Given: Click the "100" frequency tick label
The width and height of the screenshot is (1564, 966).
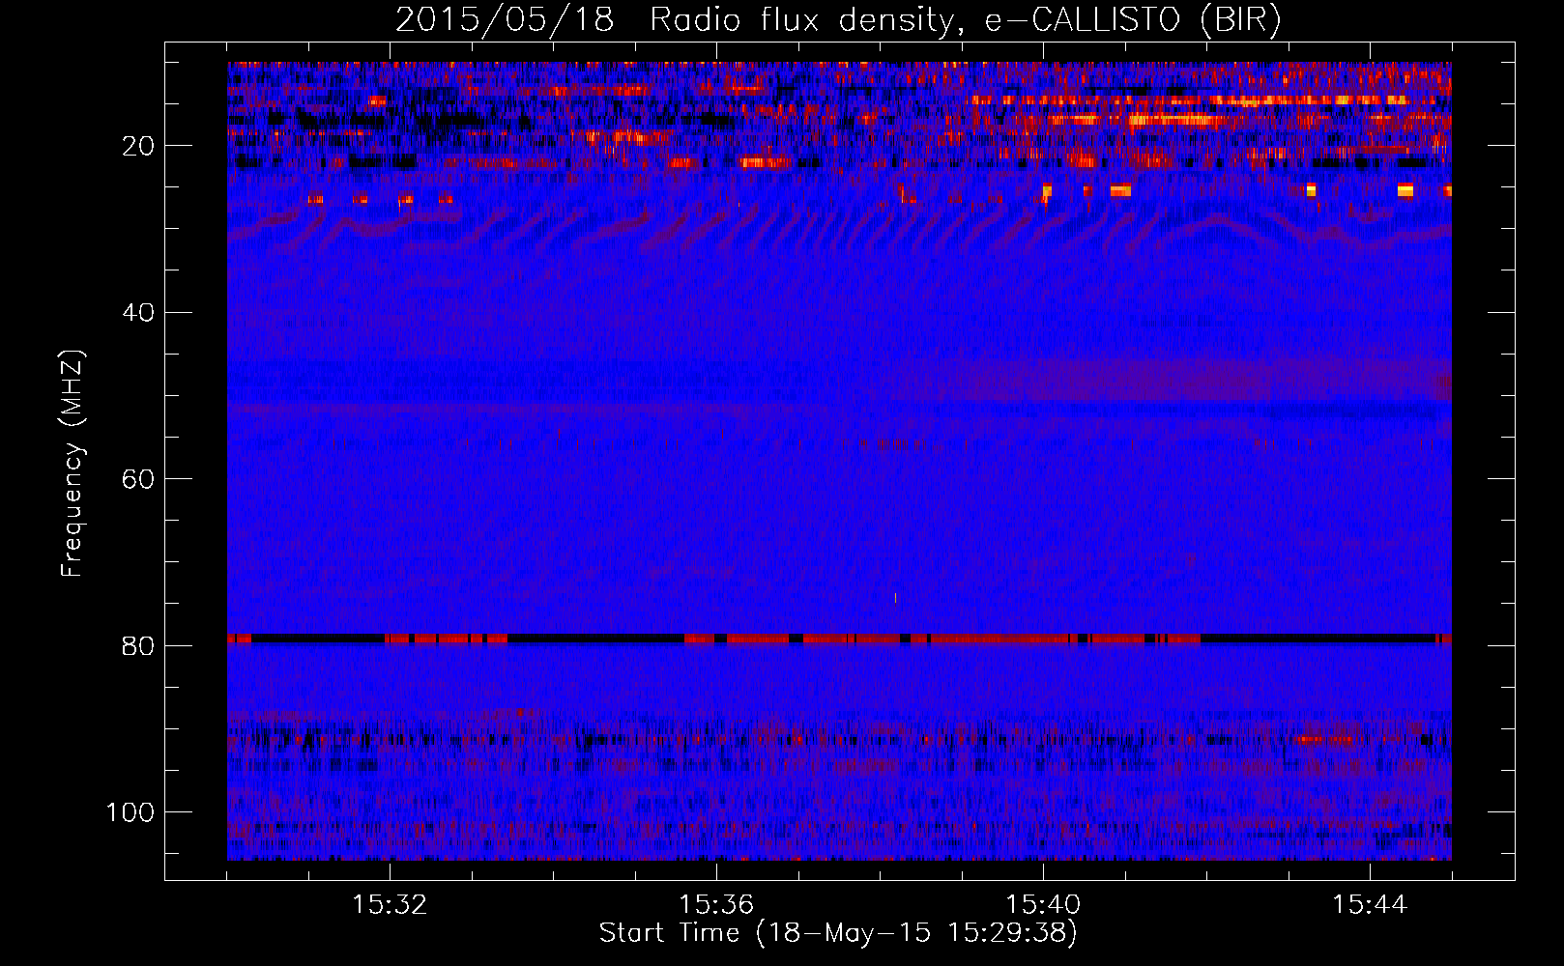Looking at the screenshot, I should pyautogui.click(x=130, y=812).
